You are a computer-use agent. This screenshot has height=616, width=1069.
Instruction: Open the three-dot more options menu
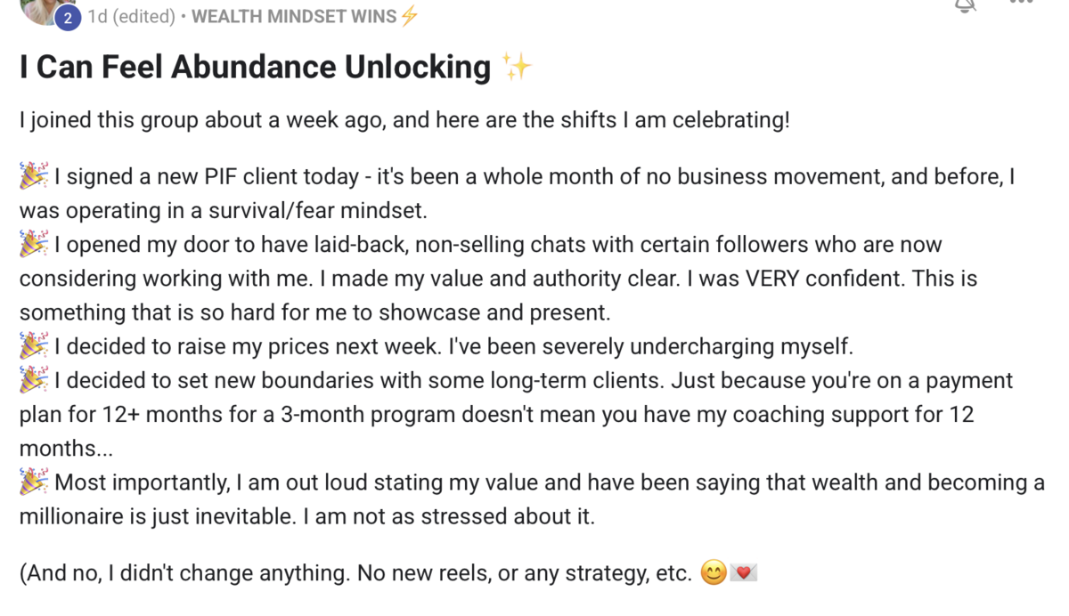point(1021,3)
